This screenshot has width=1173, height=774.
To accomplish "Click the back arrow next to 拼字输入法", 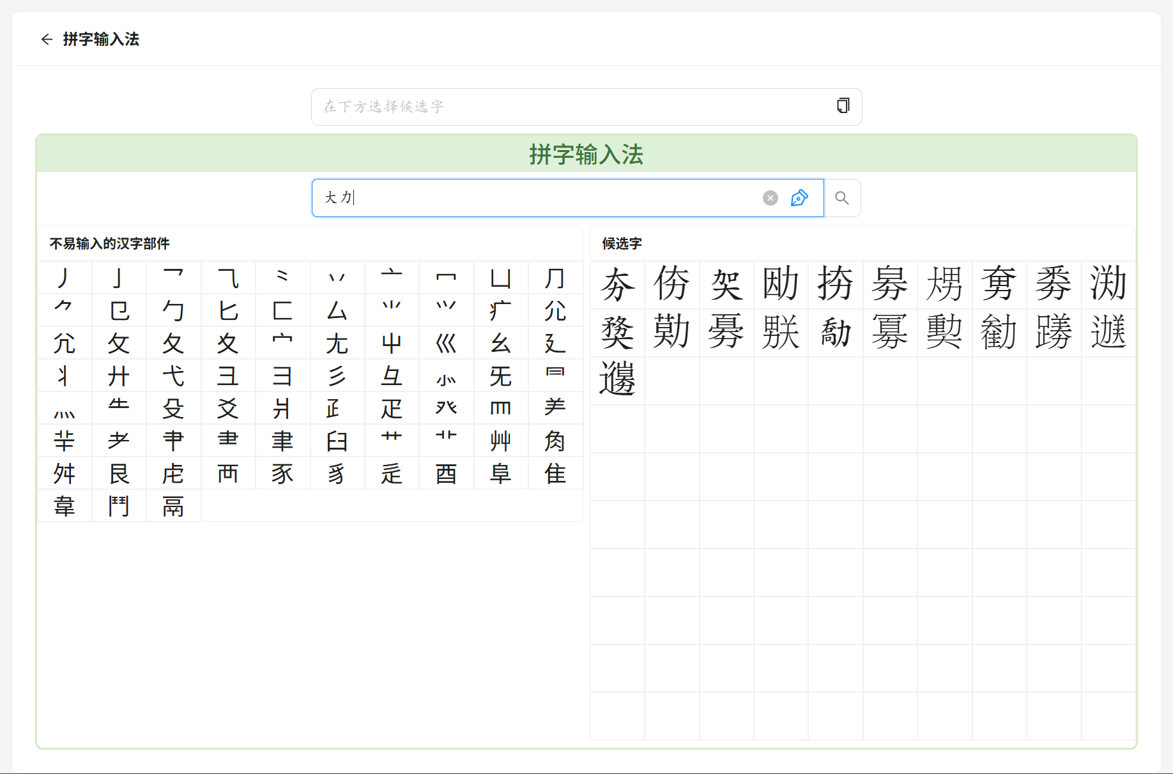I will click(x=47, y=39).
